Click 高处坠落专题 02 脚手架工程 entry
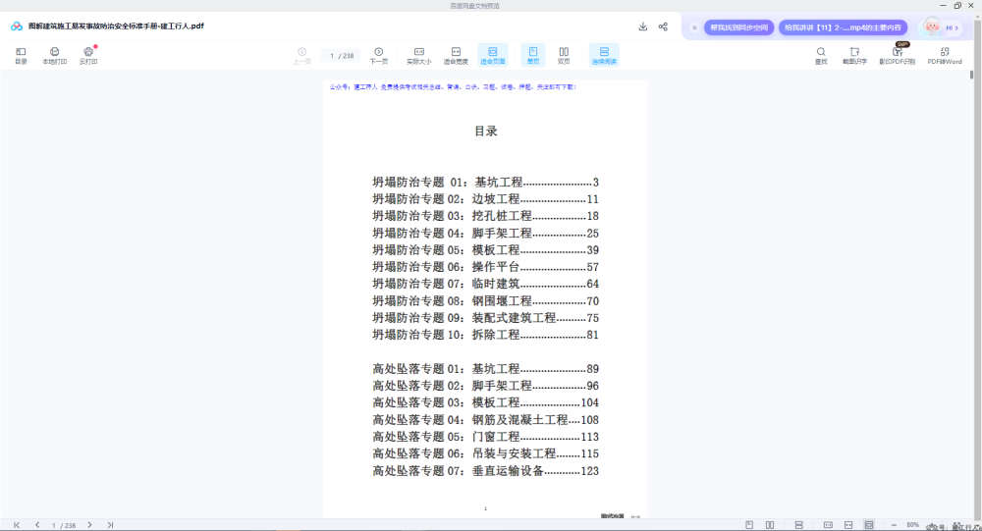This screenshot has height=531, width=982. pyautogui.click(x=485, y=386)
